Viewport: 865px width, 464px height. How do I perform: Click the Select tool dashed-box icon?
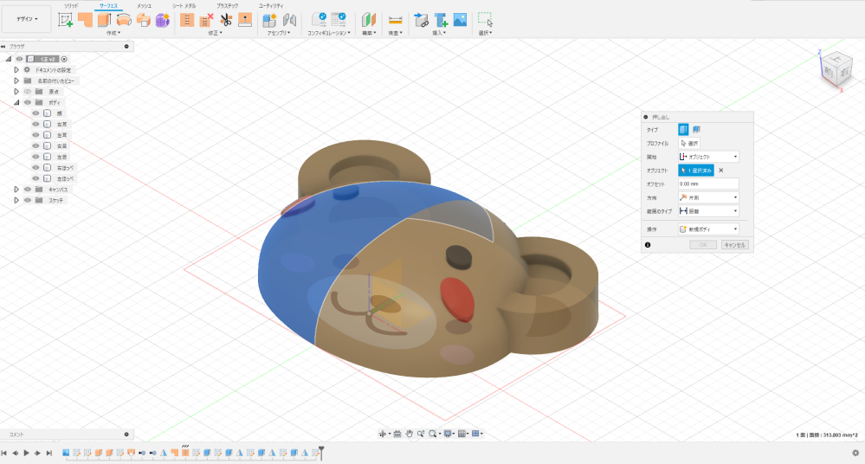pyautogui.click(x=485, y=20)
